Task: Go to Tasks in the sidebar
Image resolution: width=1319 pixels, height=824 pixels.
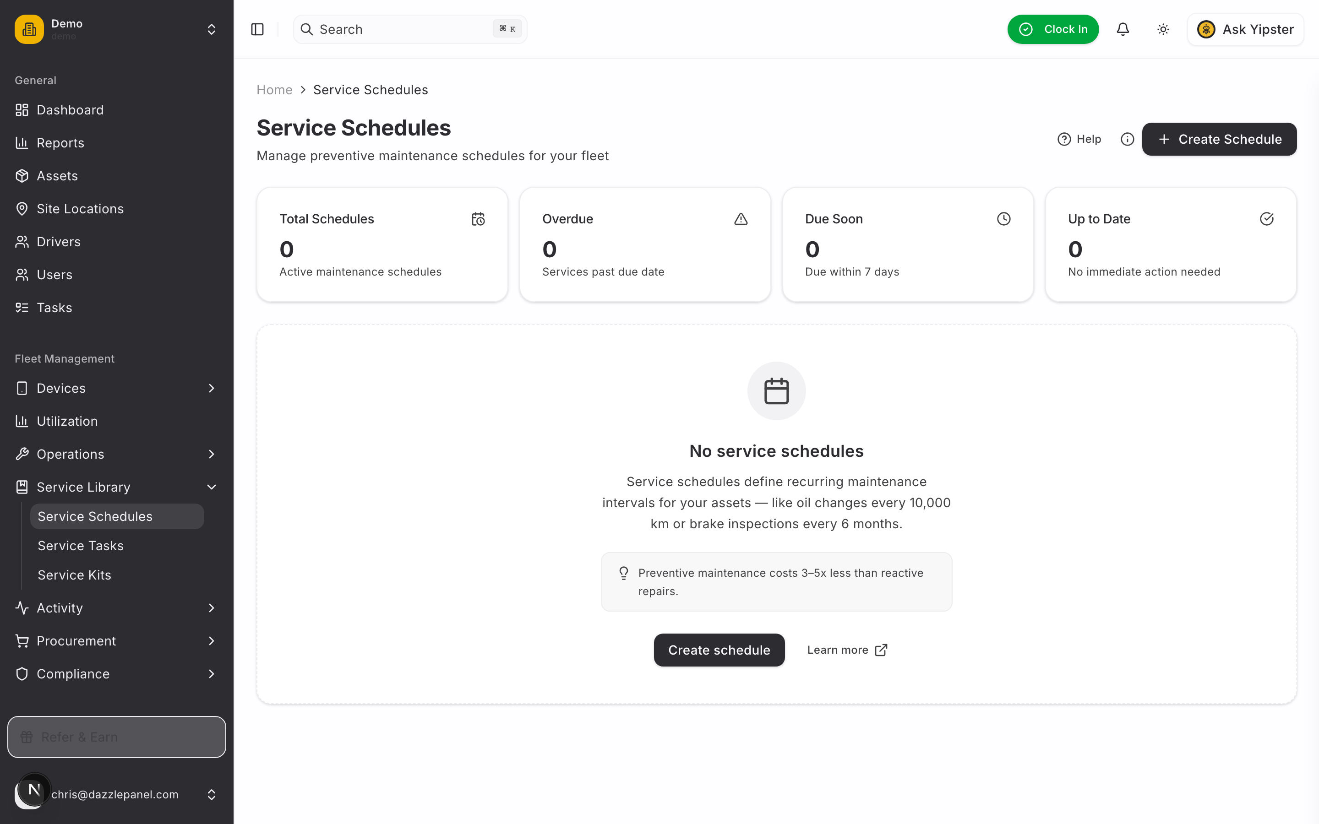Action: [117, 308]
